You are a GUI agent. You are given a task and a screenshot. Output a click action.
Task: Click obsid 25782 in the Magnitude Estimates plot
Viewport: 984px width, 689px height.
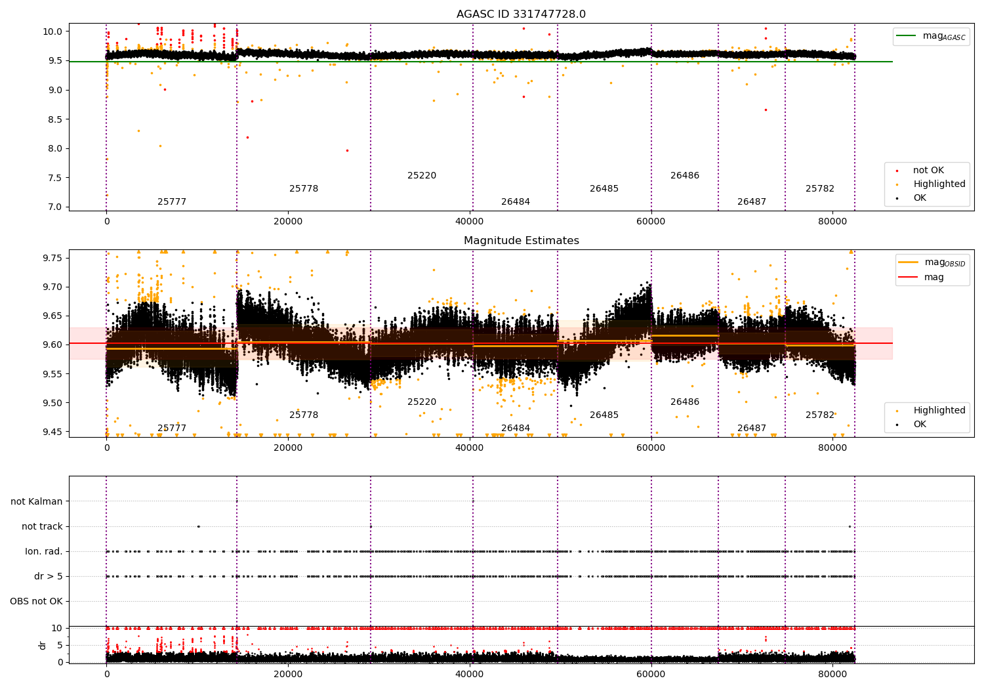(820, 415)
